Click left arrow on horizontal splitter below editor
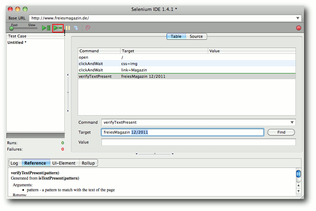316x211 pixels. coord(136,154)
